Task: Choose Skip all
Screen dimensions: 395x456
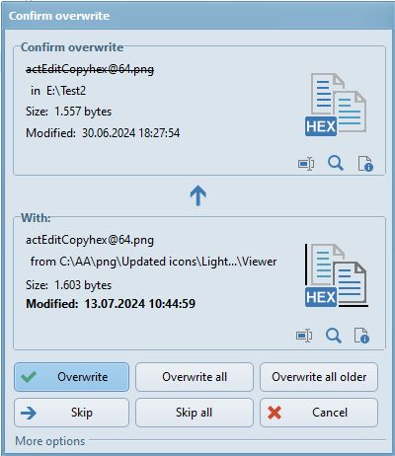Action: [x=195, y=413]
